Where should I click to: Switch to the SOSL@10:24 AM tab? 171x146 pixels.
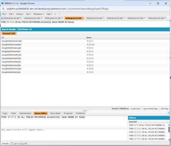[x=94, y=18]
